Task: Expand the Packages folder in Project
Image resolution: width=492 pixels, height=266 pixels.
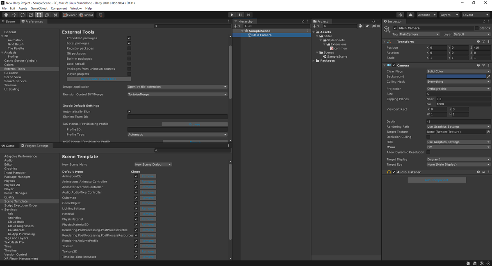Action: [314, 61]
